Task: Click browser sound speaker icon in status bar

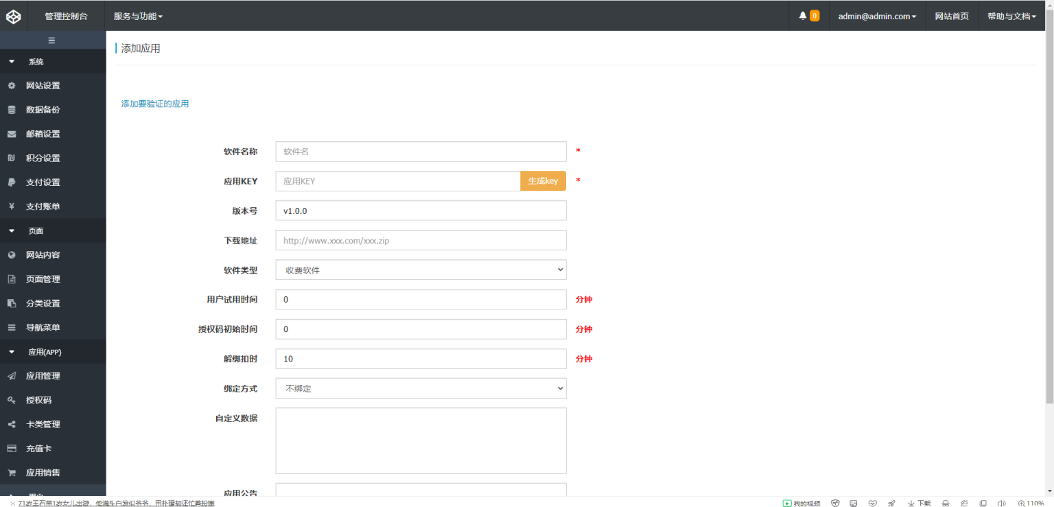Action: point(1001,503)
